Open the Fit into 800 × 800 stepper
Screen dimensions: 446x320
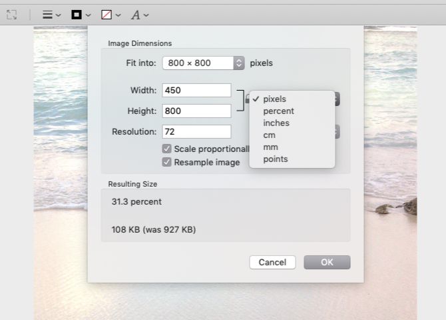click(x=239, y=63)
